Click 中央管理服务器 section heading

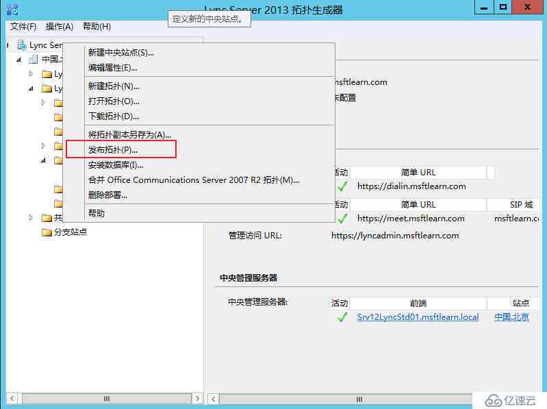pyautogui.click(x=249, y=278)
